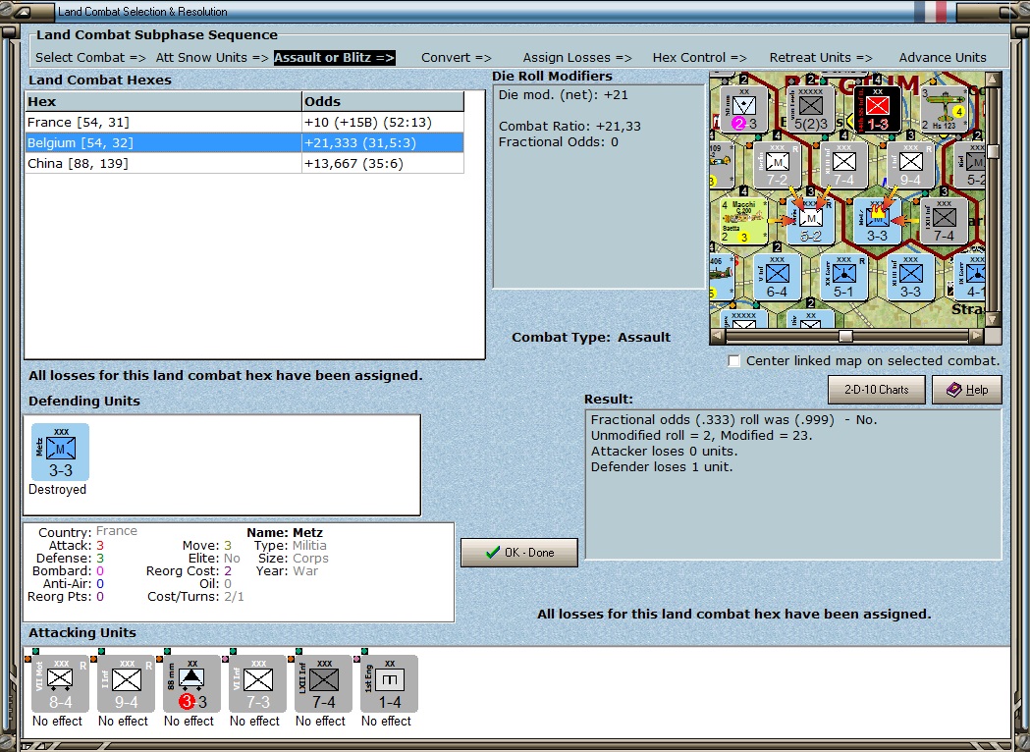Select the I Inf 9-4 attacking unit
The image size is (1030, 752).
point(126,683)
